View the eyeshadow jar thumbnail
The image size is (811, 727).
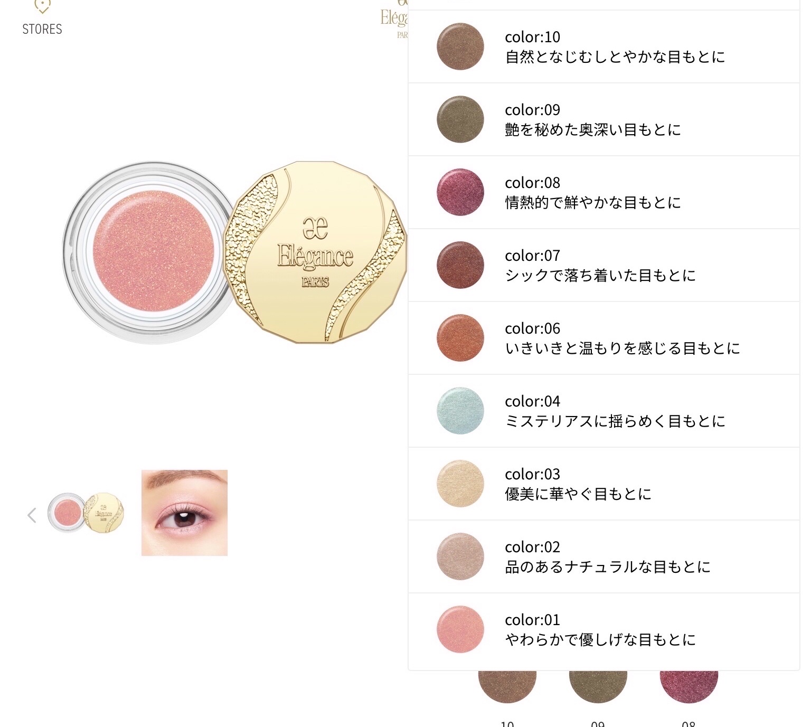click(x=86, y=513)
